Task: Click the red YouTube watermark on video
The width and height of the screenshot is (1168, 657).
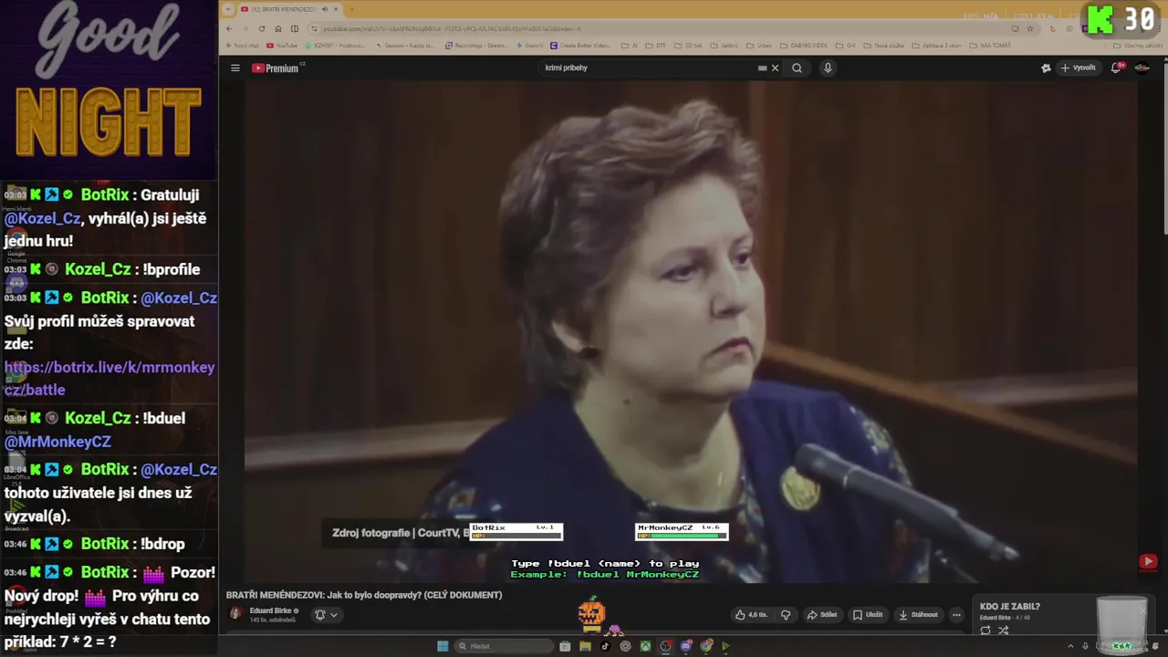Action: pos(1149,561)
